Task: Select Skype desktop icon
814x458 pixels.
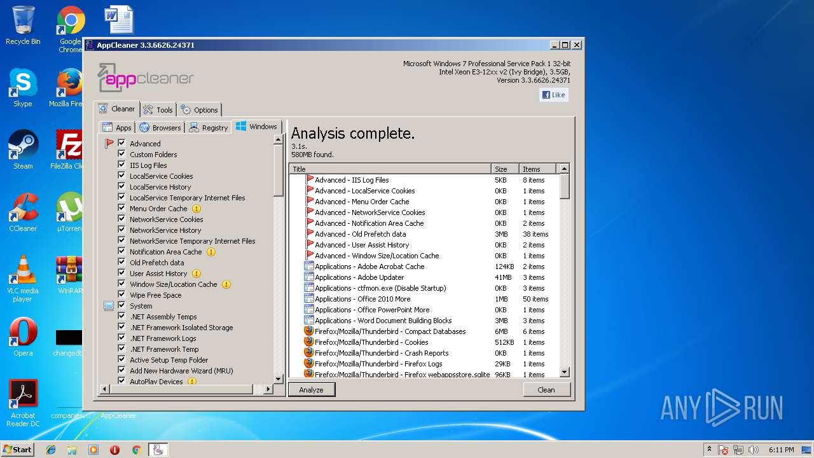Action: (23, 88)
